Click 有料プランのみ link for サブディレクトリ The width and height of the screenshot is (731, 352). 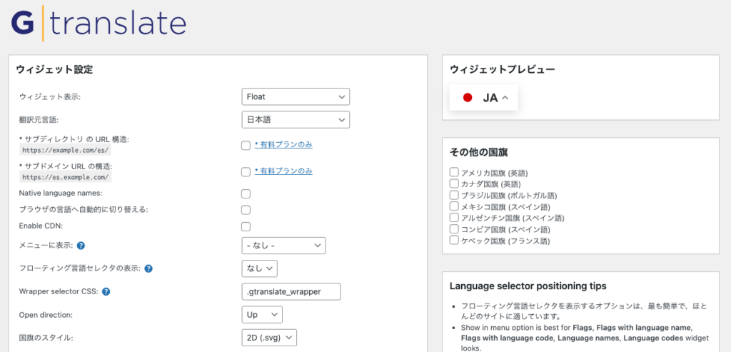click(x=283, y=145)
